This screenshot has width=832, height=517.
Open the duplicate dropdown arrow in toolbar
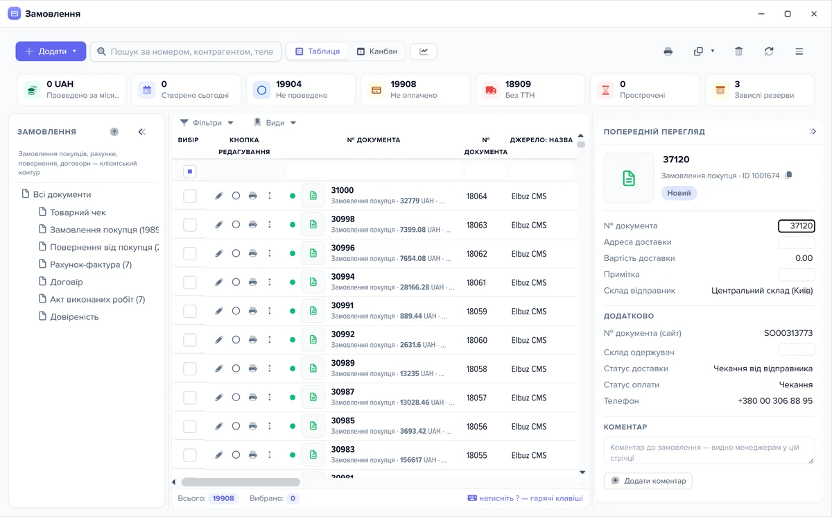712,51
